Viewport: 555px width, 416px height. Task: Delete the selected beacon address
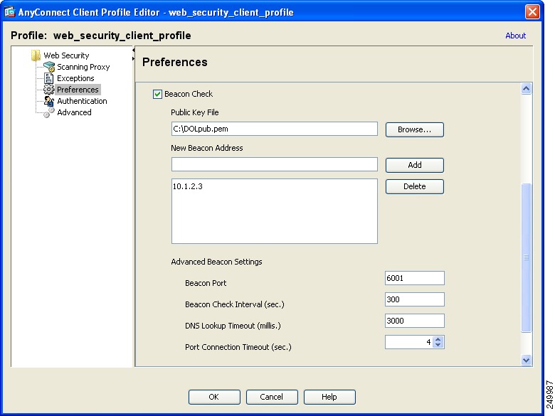pos(415,186)
